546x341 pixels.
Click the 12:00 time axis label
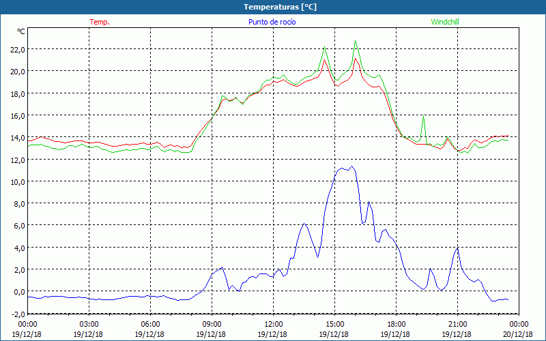coord(273,325)
